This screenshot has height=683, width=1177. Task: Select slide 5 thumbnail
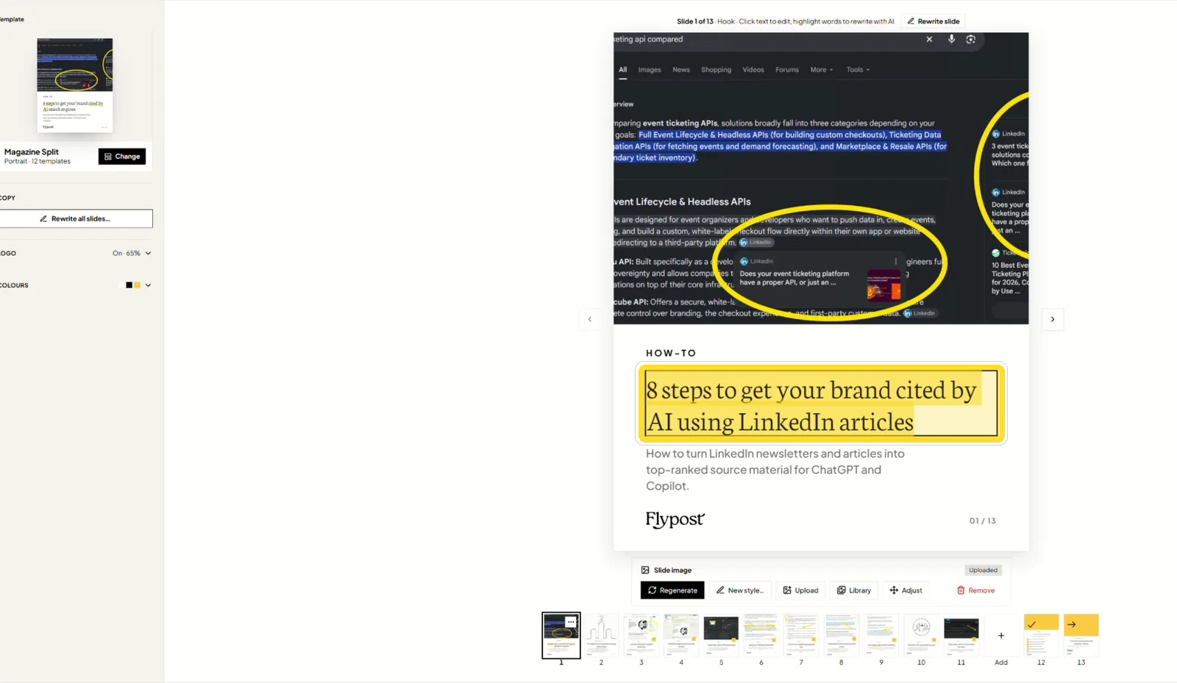point(721,635)
